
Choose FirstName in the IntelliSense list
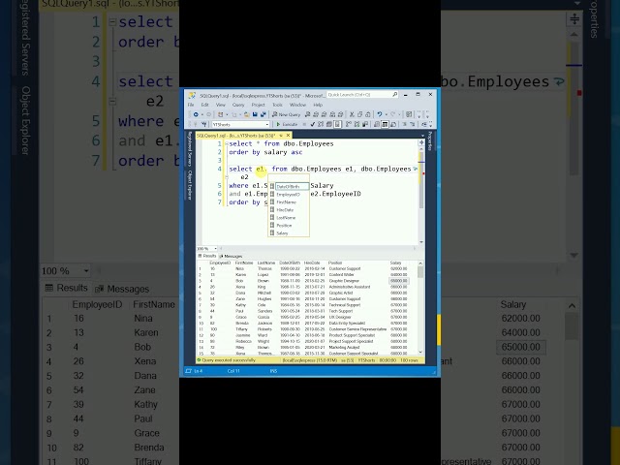(289, 202)
